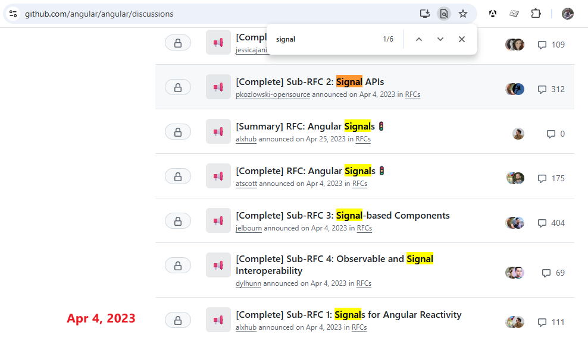Click participant avatars in Sub-RFC 4 row
The height and width of the screenshot is (341, 588).
[515, 273]
